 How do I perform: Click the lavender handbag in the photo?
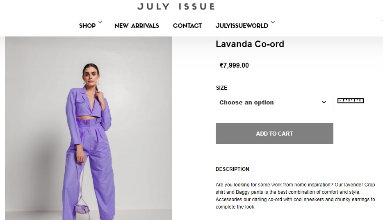coord(82,209)
